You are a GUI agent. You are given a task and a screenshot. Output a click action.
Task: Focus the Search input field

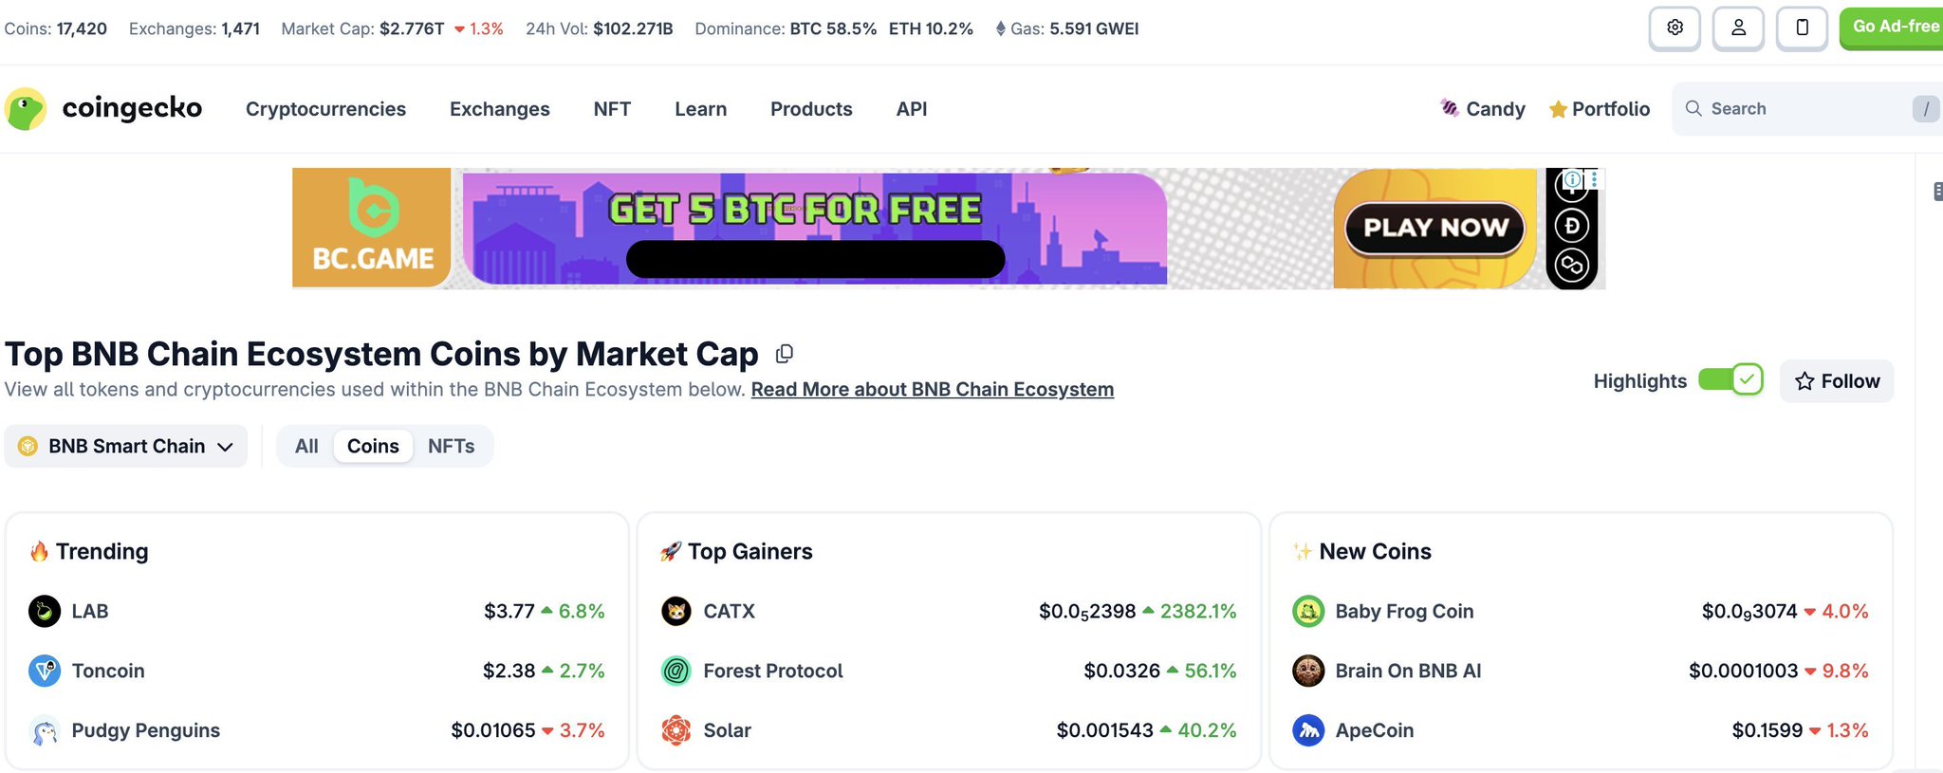(1807, 109)
